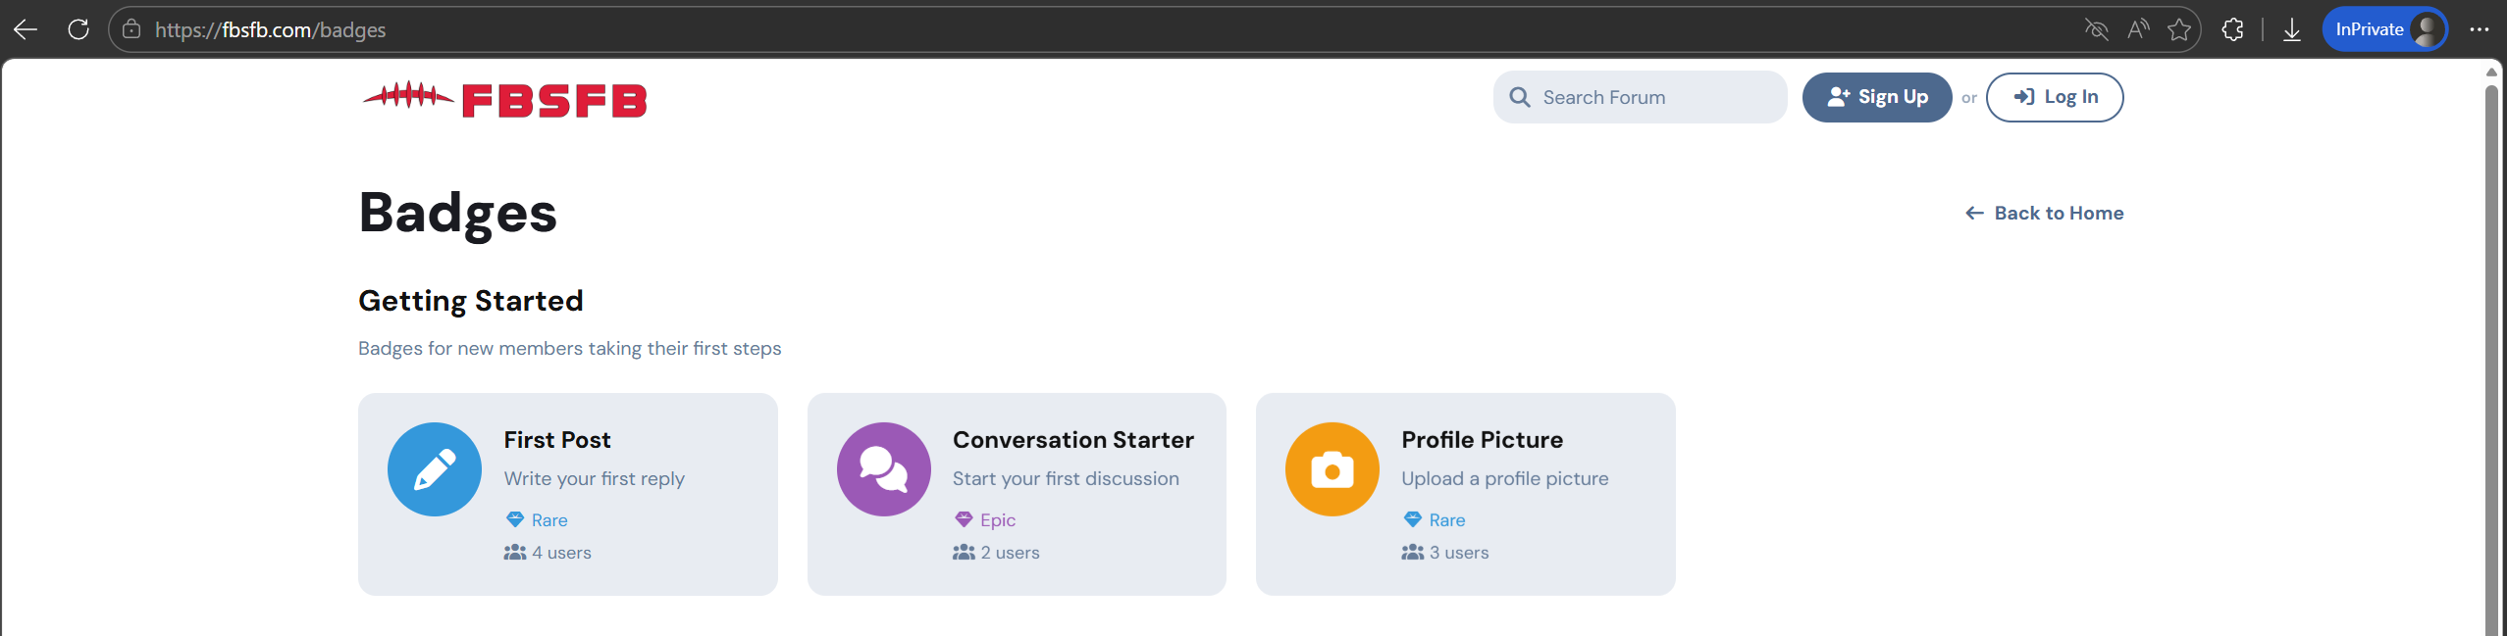2507x636 pixels.
Task: Click the Conversation Starter chat badge icon
Action: coord(884,469)
